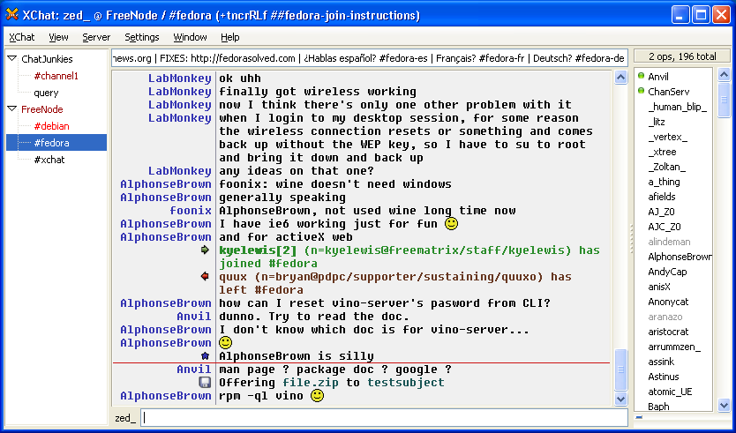Select _vertex_ in the user list

667,137
